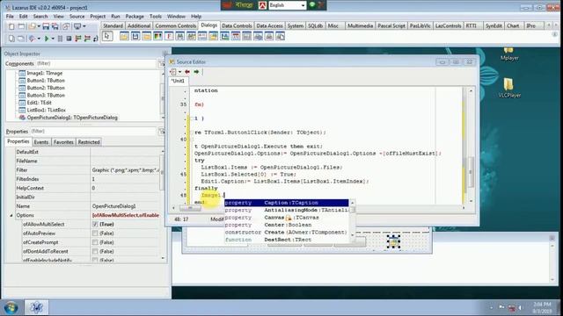The width and height of the screenshot is (563, 316).
Task: Click the Stop debugger icon
Action: [69, 39]
